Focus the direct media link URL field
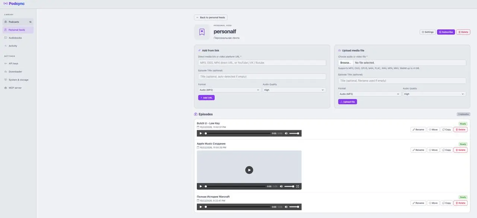The image size is (477, 218). click(262, 63)
